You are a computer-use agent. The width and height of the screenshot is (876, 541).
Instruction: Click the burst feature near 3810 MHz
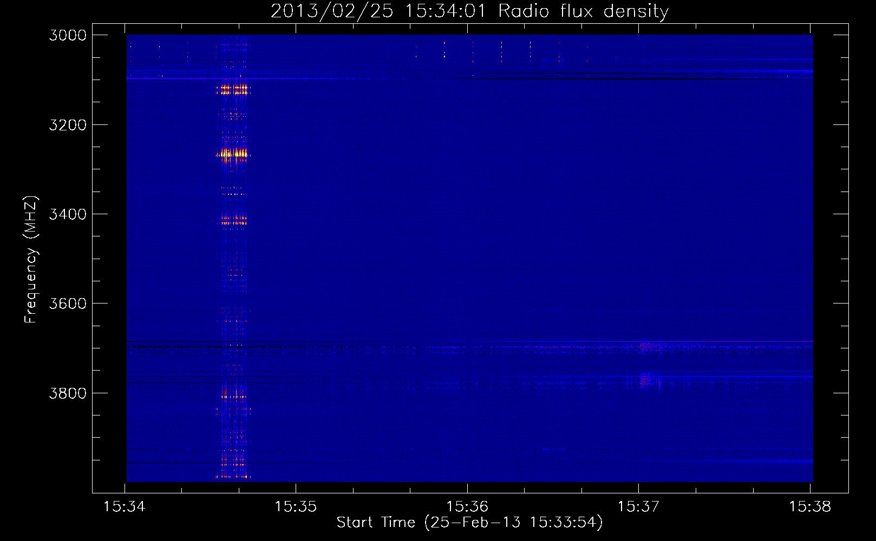click(234, 396)
